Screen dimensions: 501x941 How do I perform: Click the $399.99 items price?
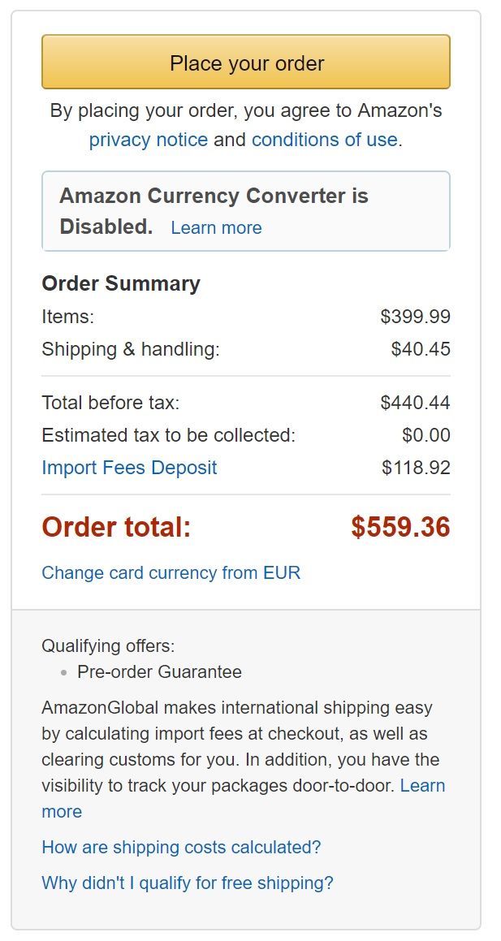click(415, 317)
